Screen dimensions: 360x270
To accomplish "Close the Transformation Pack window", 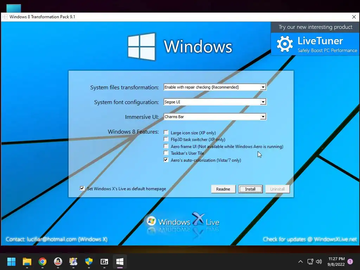I will 354,17.
